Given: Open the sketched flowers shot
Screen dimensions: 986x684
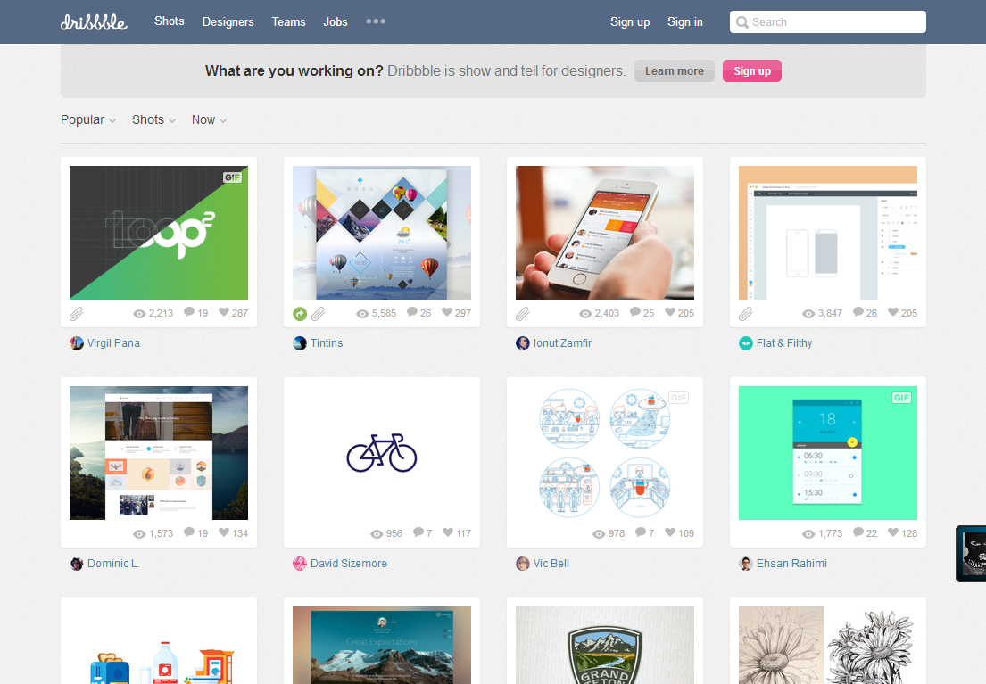Looking at the screenshot, I should coord(827,645).
